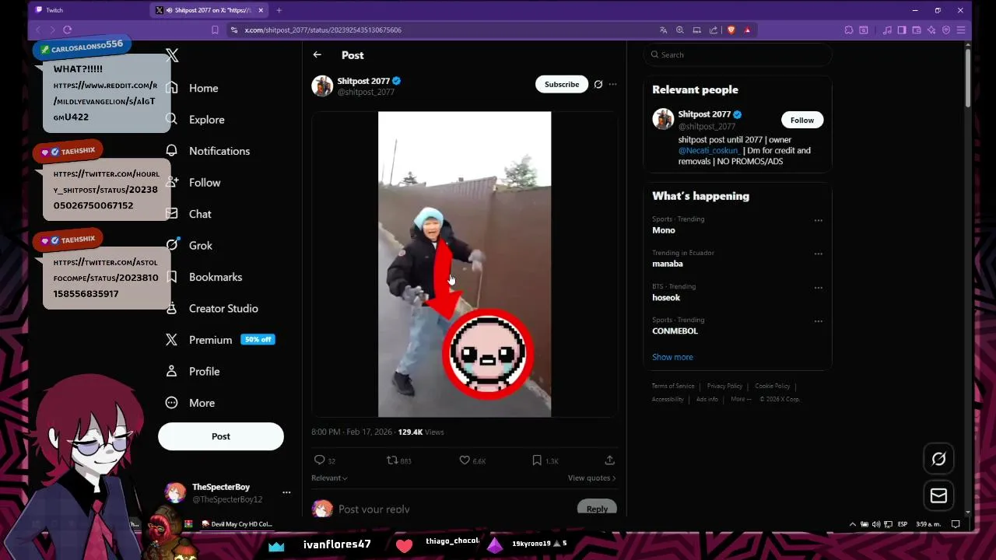
Task: Open View quotes link
Action: (x=591, y=478)
